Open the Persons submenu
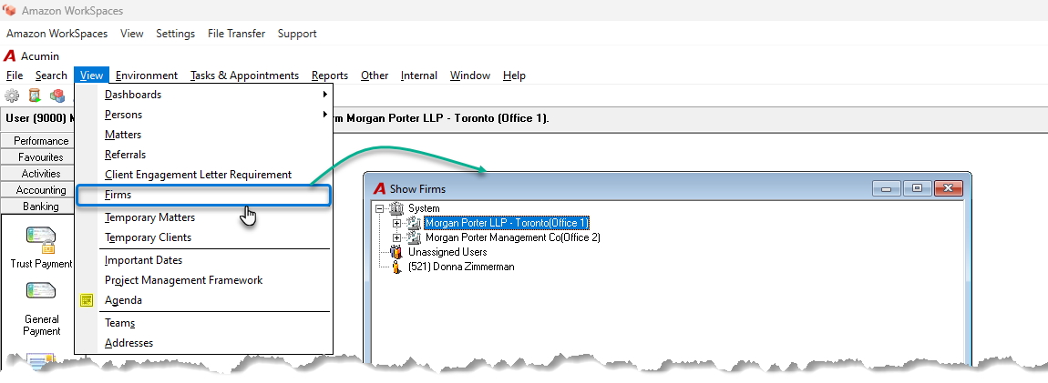 point(204,115)
